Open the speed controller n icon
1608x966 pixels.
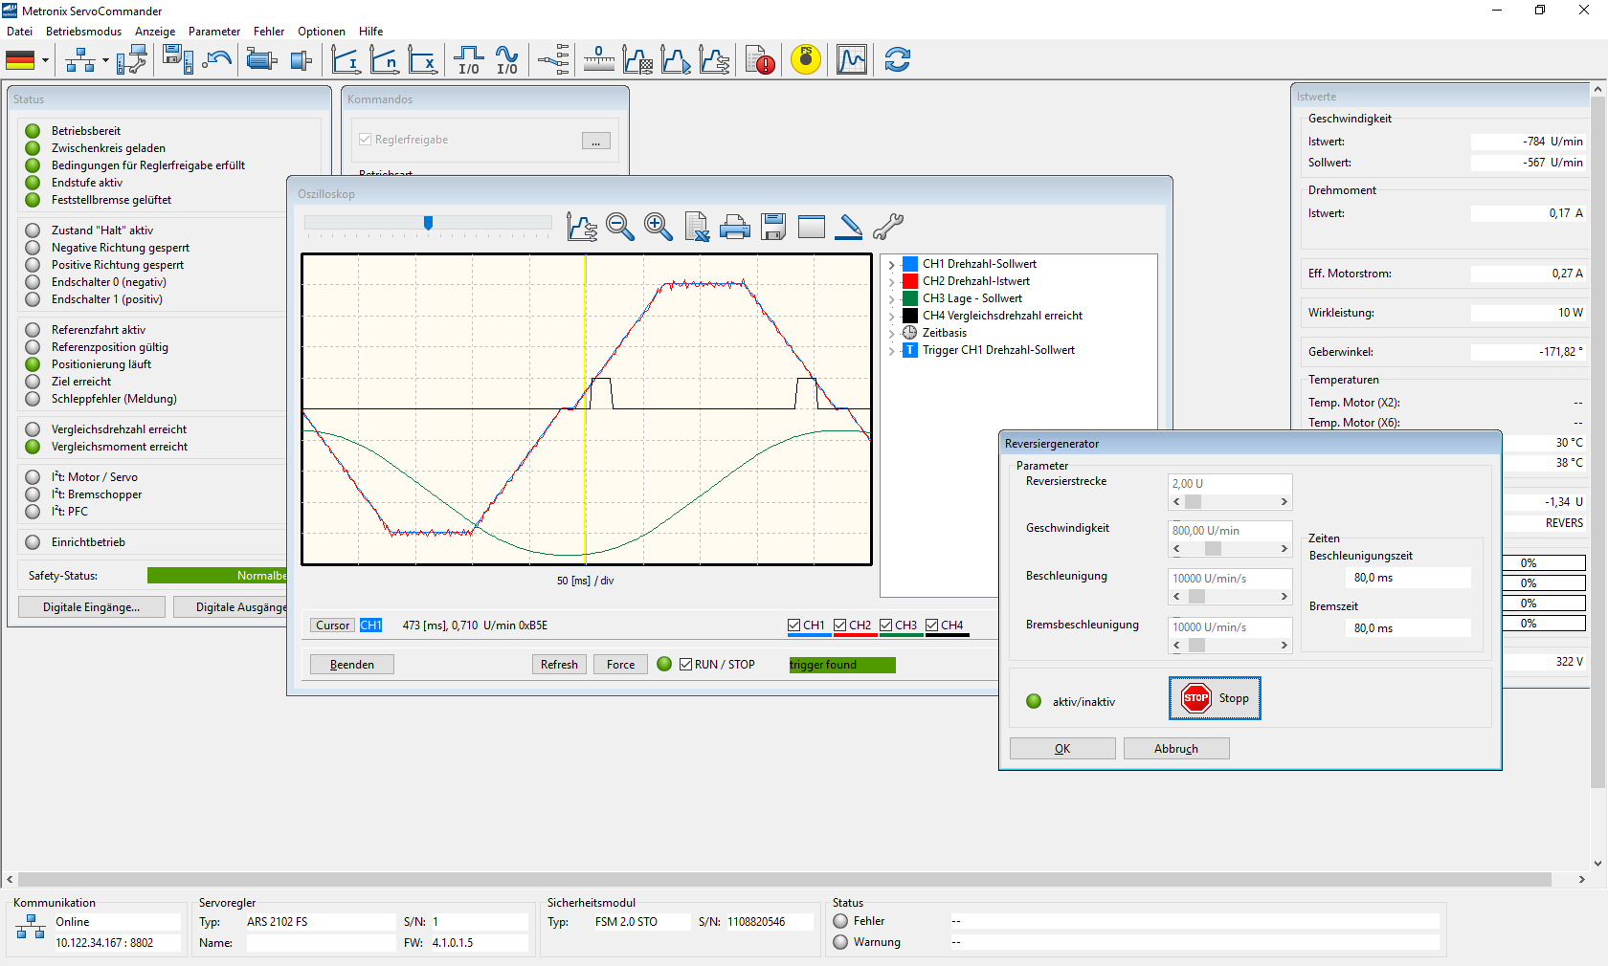pyautogui.click(x=385, y=60)
